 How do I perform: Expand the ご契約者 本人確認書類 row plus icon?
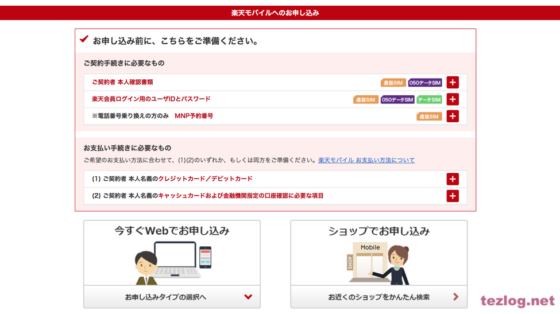tap(453, 83)
